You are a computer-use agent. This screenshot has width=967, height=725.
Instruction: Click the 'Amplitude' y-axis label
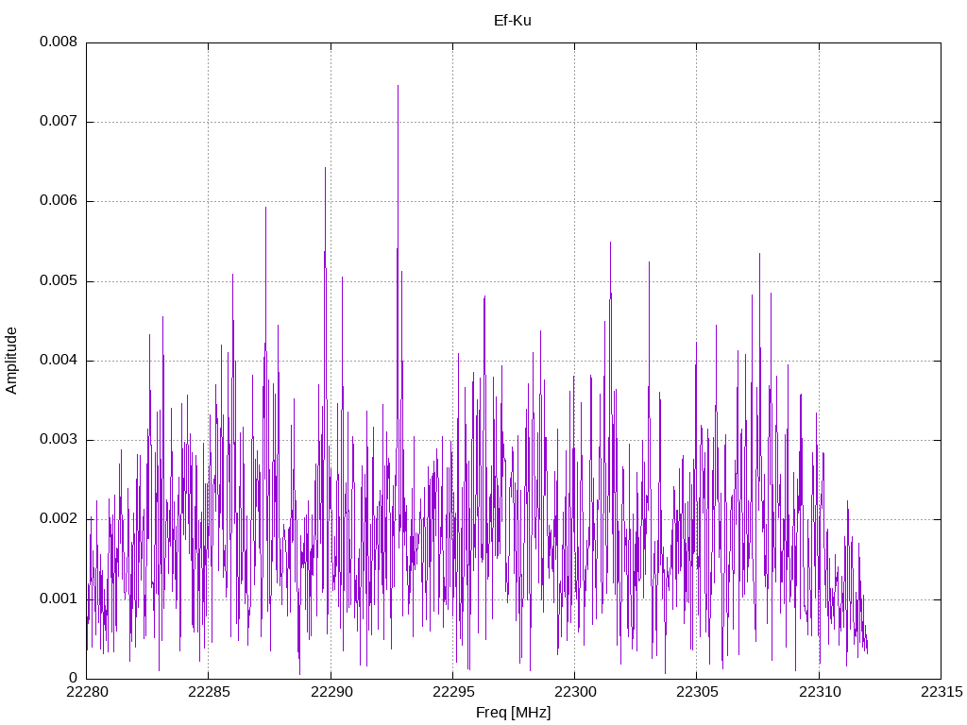coord(11,361)
